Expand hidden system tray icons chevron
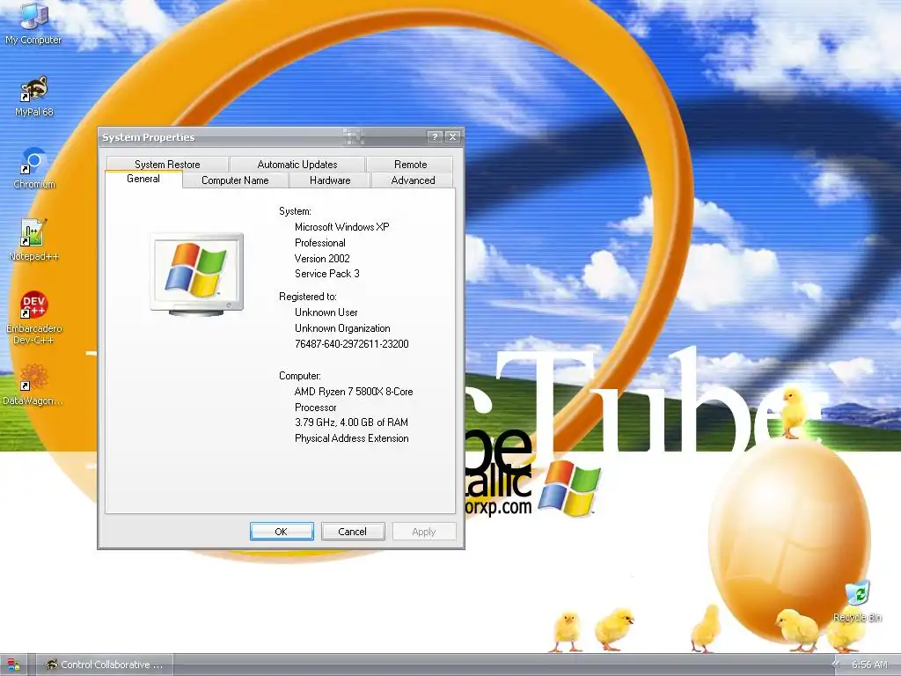 (x=835, y=665)
